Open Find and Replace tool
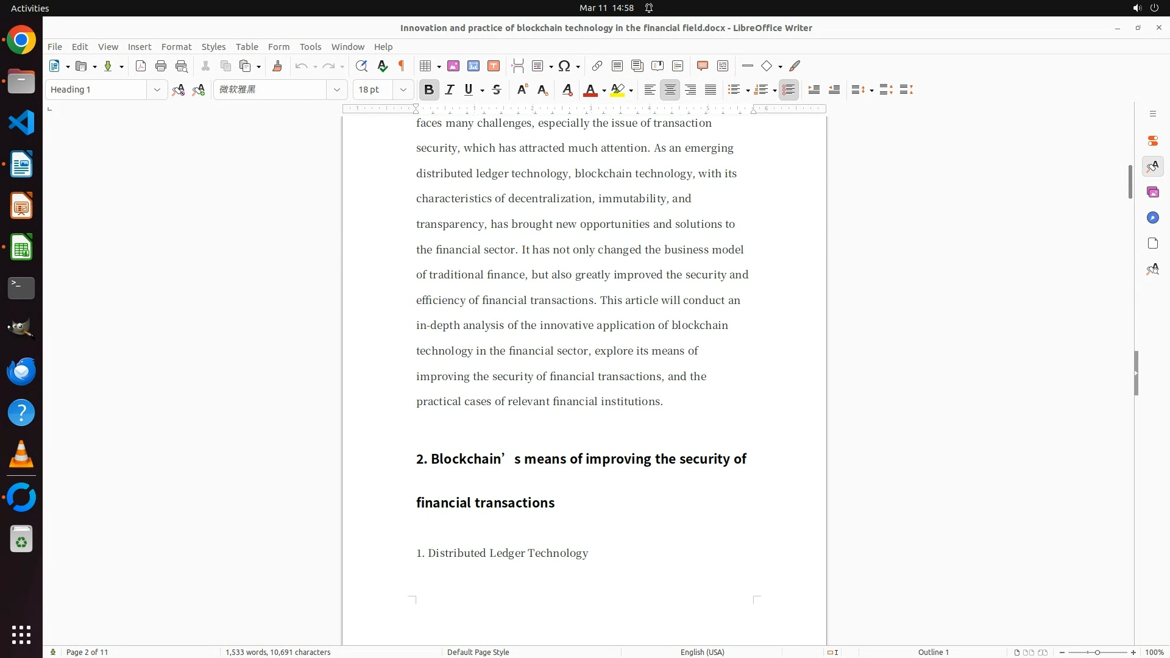 [x=361, y=66]
